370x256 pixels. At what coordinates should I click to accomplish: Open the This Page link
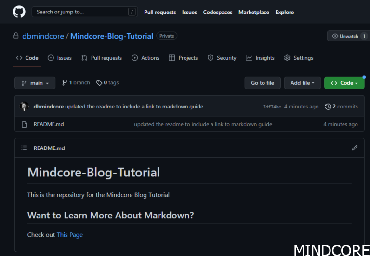(x=70, y=235)
